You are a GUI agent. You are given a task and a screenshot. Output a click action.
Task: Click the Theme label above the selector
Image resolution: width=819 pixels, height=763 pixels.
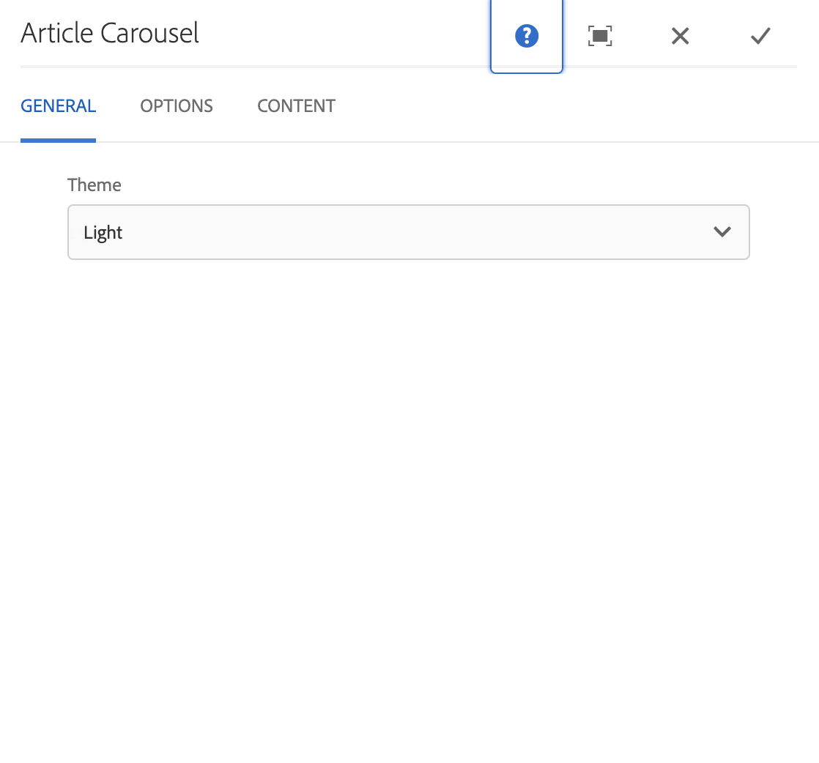click(x=94, y=185)
